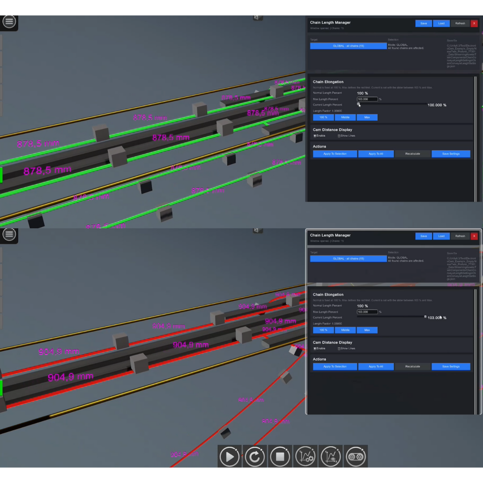This screenshot has width=483, height=483.
Task: Click Apply To Selection in lower panel
Action: 335,367
